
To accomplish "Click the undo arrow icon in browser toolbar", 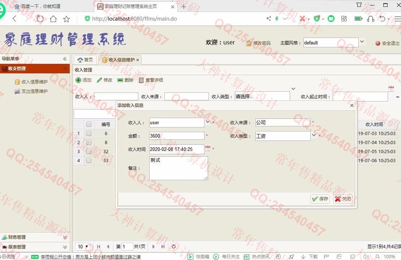I will click(x=382, y=18).
